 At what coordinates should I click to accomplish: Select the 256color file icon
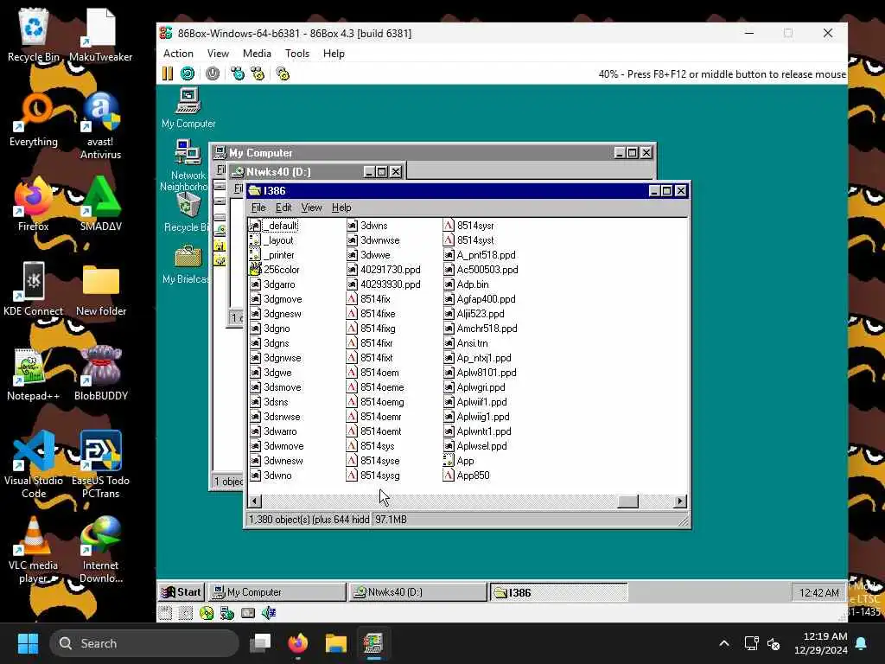pyautogui.click(x=255, y=270)
